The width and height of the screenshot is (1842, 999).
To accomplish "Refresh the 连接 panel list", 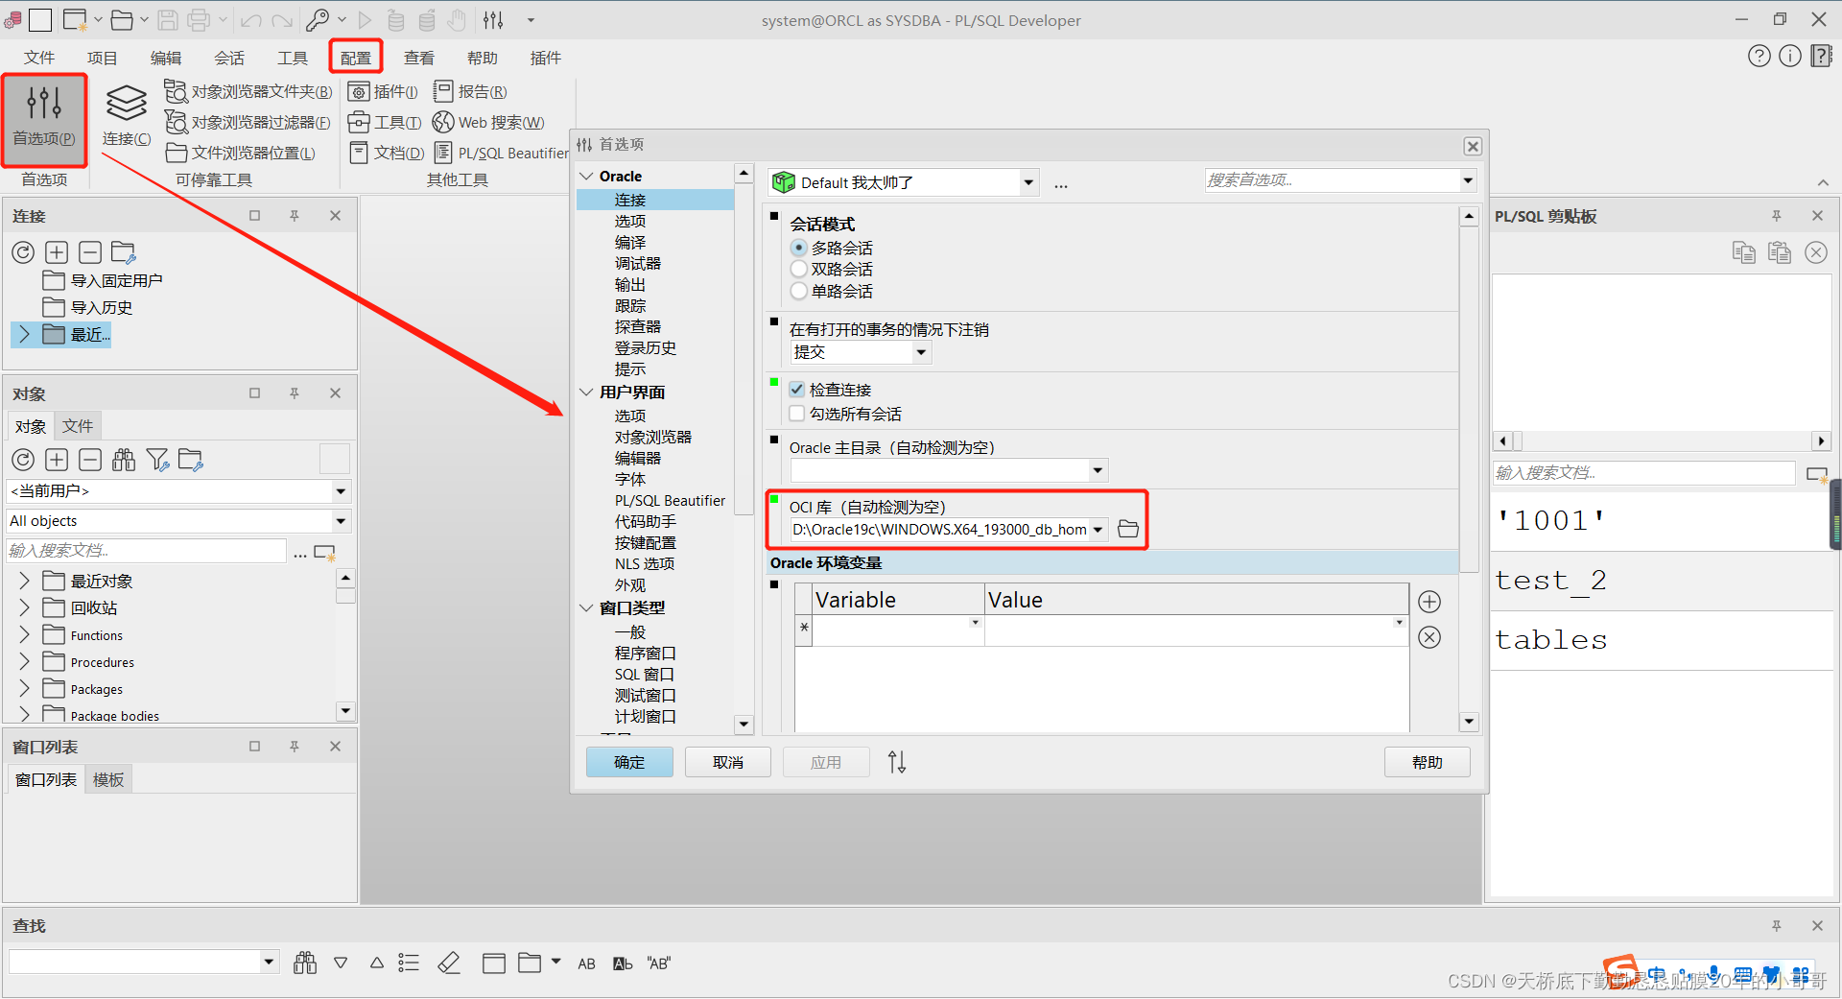I will 23,252.
